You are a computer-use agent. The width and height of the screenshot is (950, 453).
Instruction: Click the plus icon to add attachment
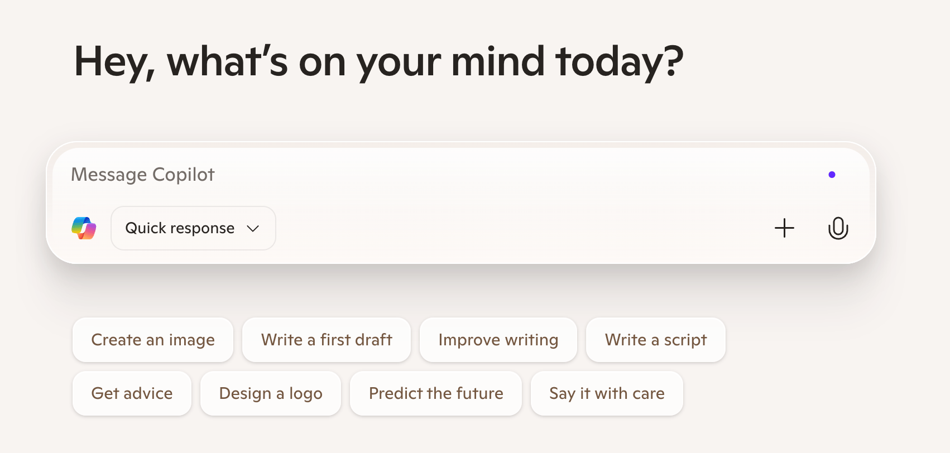coord(784,228)
